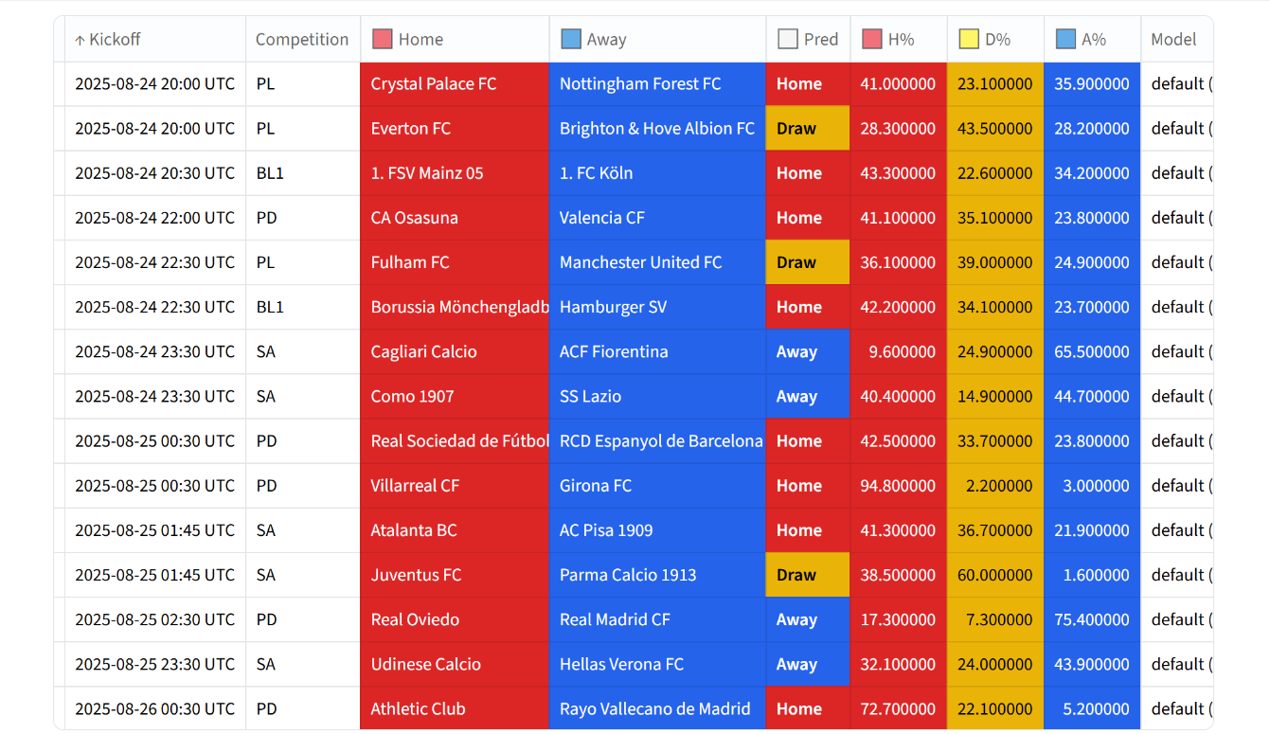Image resolution: width=1270 pixels, height=734 pixels.
Task: Click the white swatch beside Pred header
Action: point(787,40)
